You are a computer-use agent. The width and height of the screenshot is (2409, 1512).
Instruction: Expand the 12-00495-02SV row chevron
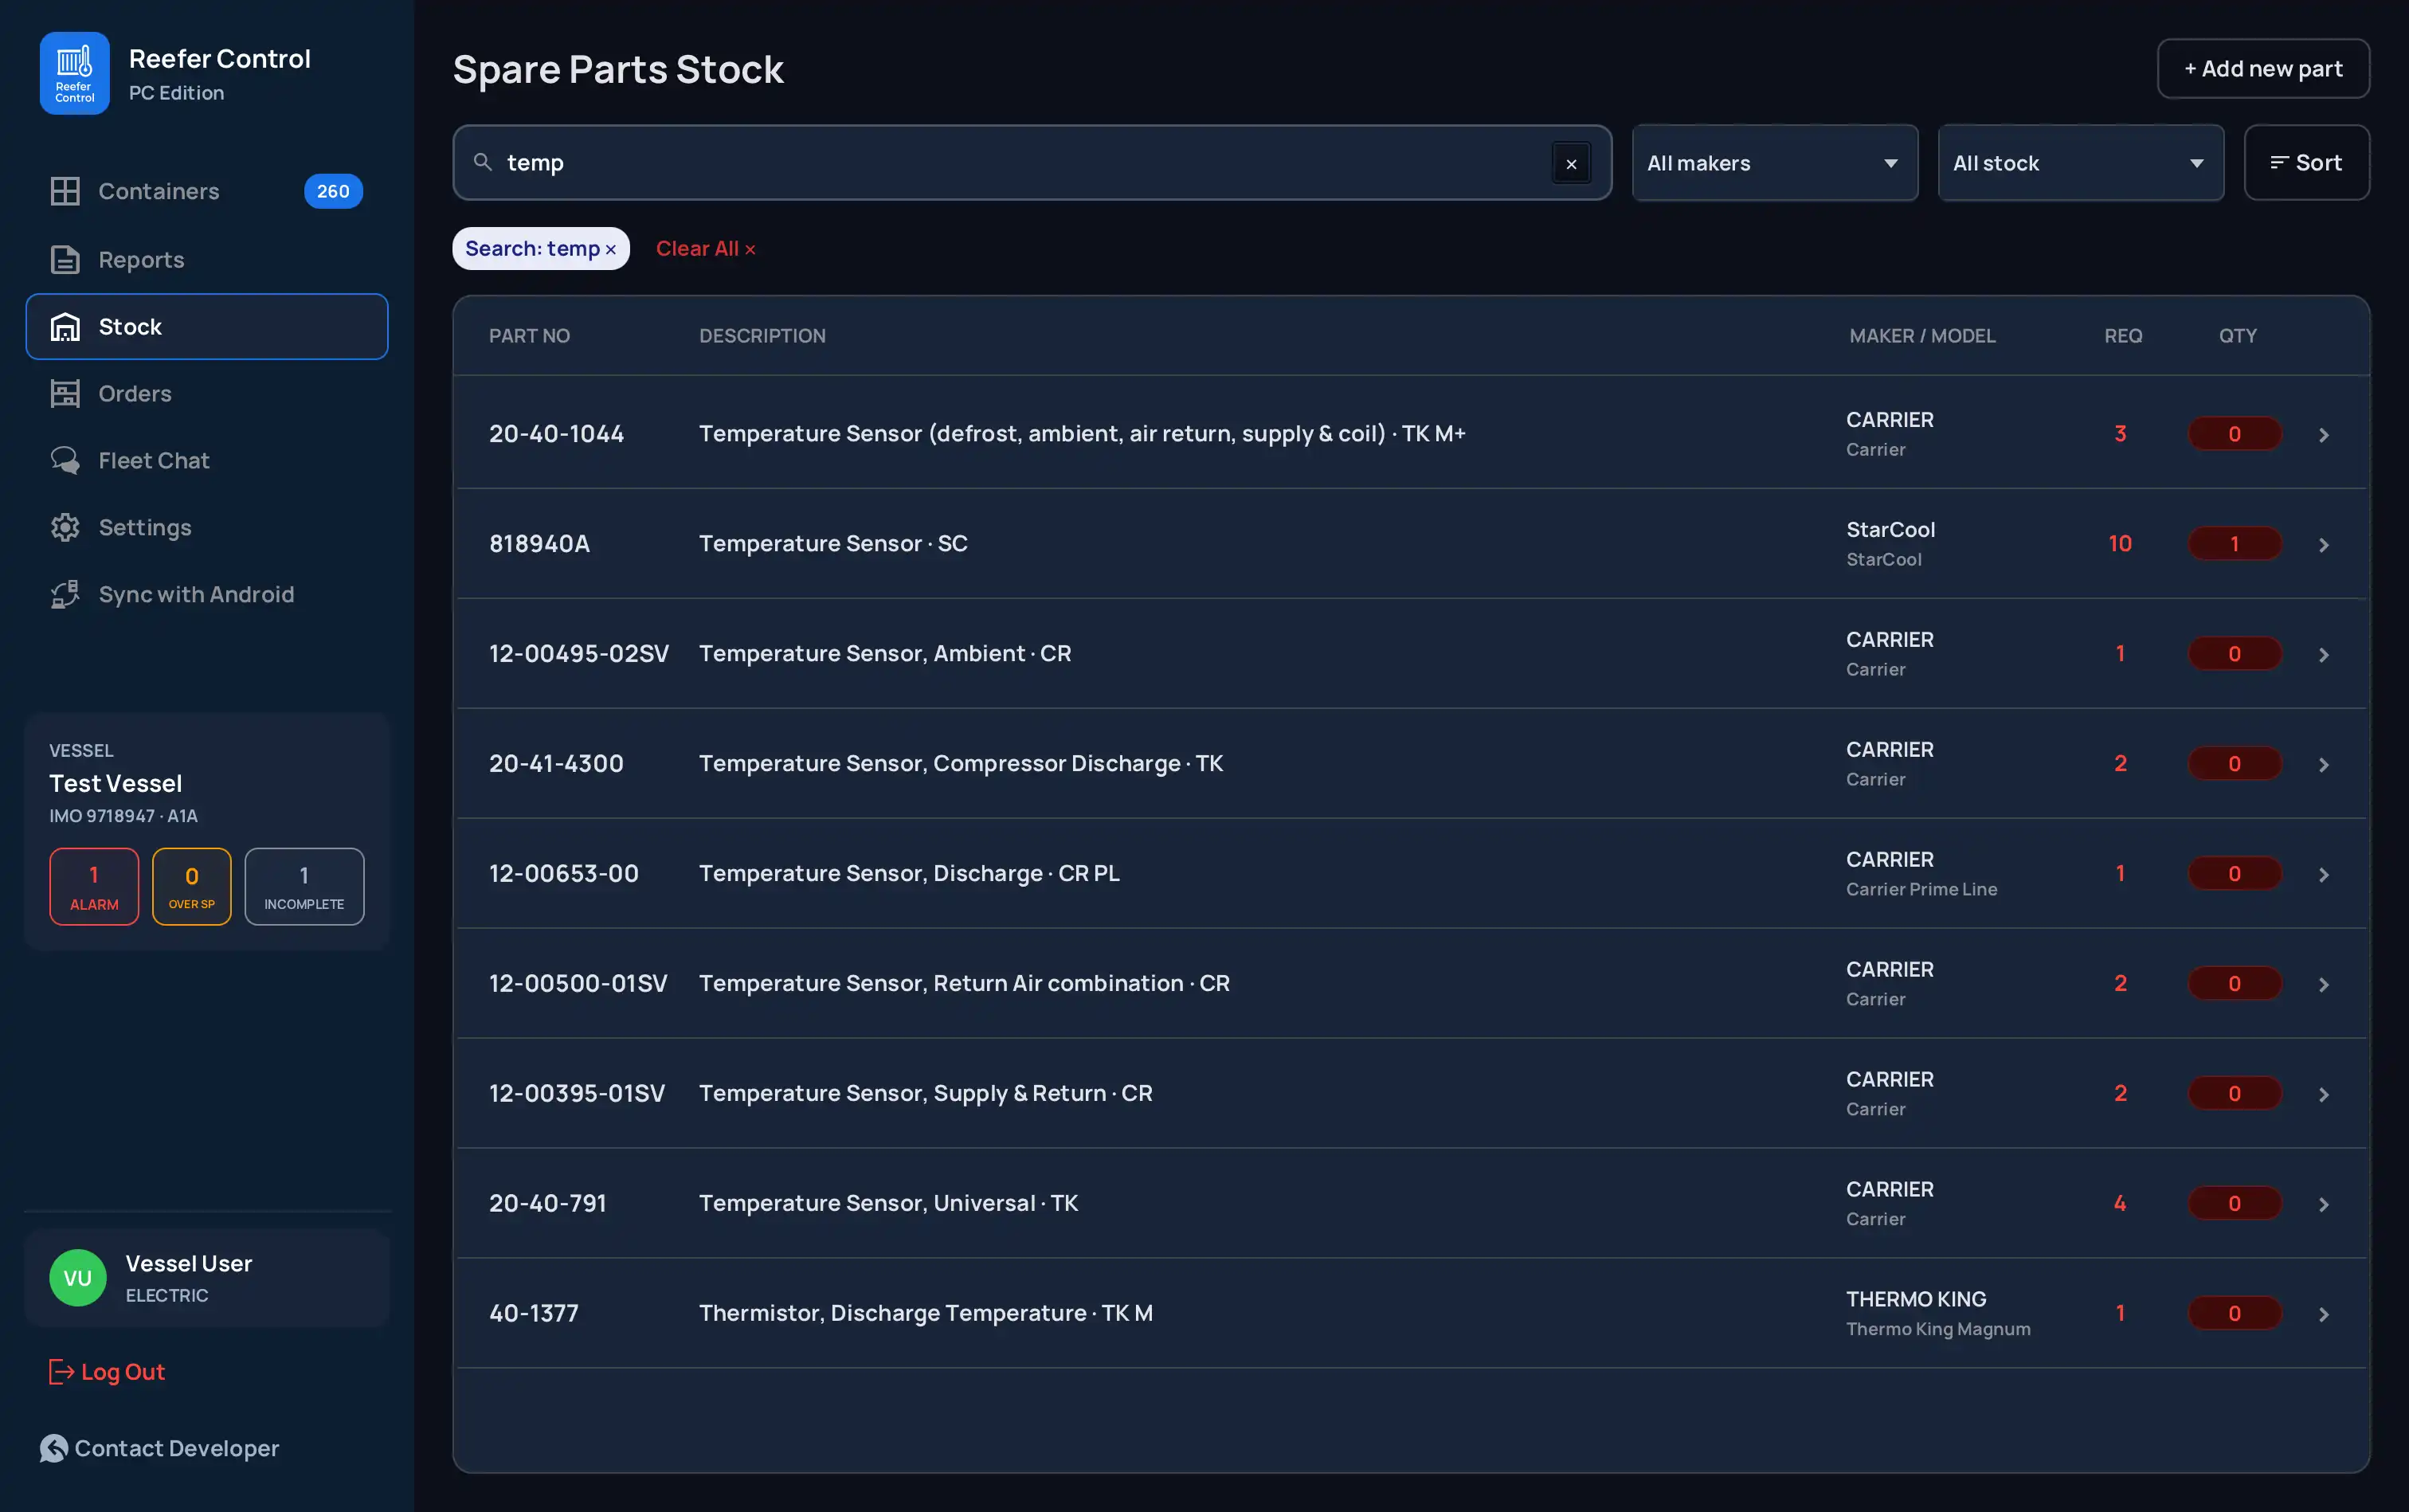click(2324, 655)
